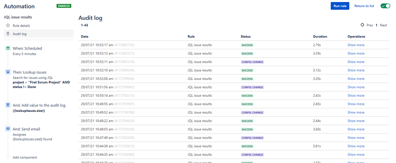Screen dimensions: 396x163
Task: Expand Show more for 10:53:11 config change
Action: (x=356, y=62)
